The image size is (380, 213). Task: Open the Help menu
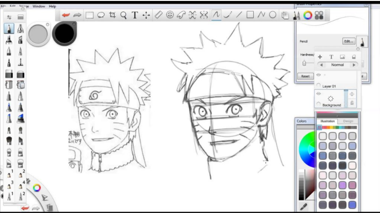coord(52,6)
